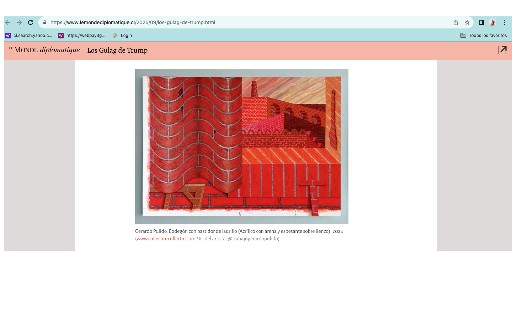
Task: Expand the Todos los favoritos folder
Action: [484, 36]
